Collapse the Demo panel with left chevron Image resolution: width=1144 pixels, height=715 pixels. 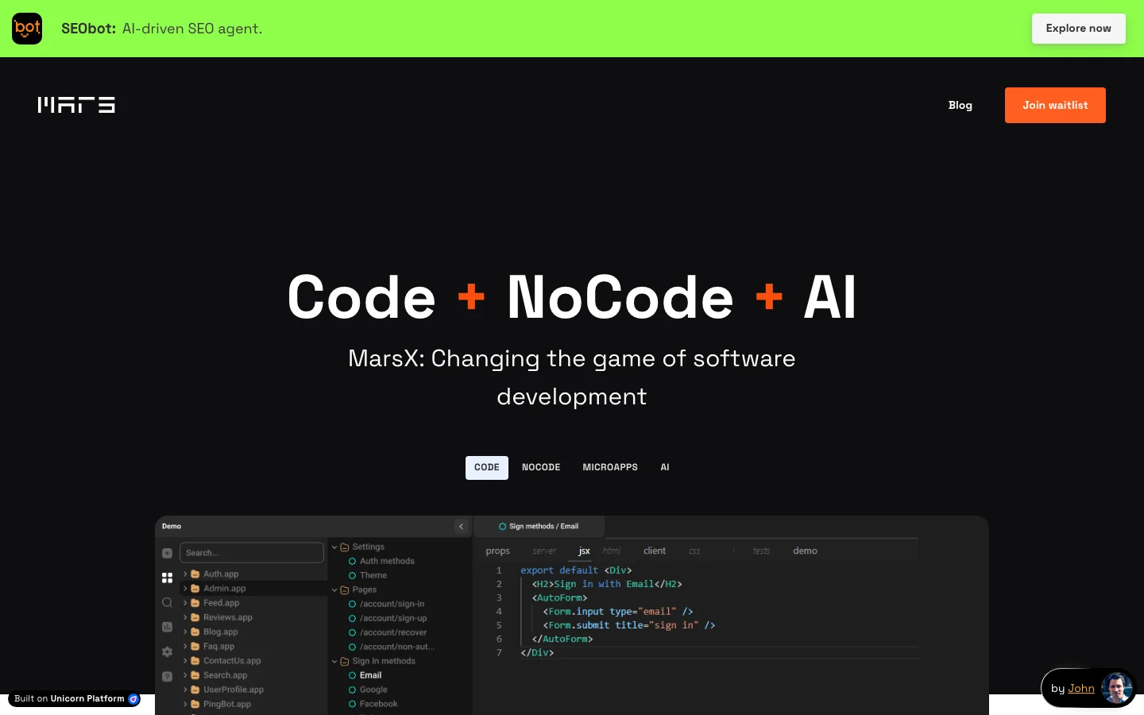[x=461, y=526]
